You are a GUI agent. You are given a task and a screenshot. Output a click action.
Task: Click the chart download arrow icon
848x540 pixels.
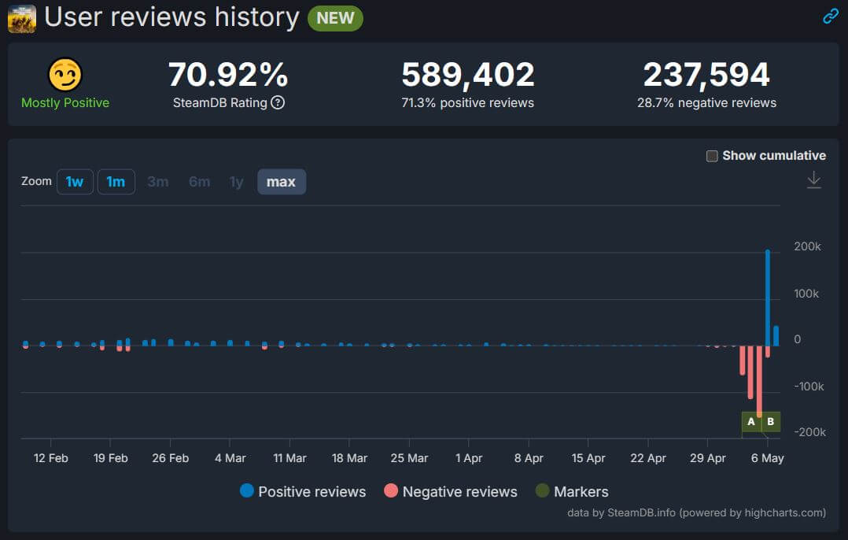[813, 179]
